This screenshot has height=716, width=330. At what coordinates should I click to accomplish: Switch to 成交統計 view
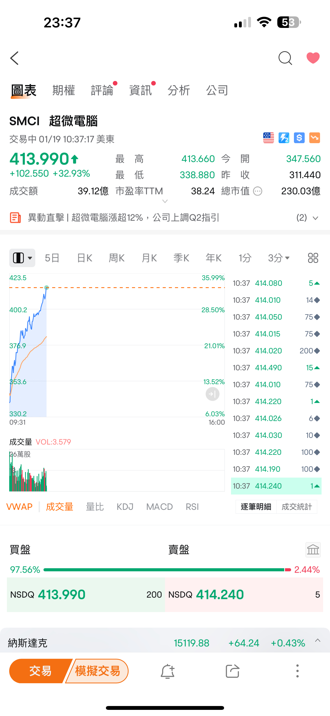coord(297,507)
